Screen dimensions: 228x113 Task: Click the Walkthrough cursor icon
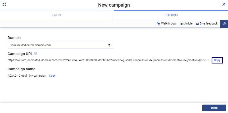(x=159, y=24)
